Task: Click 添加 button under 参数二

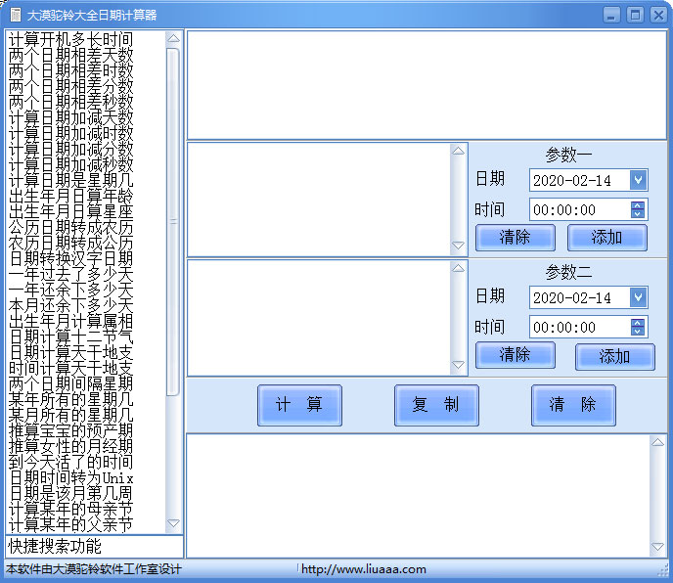Action: 615,357
